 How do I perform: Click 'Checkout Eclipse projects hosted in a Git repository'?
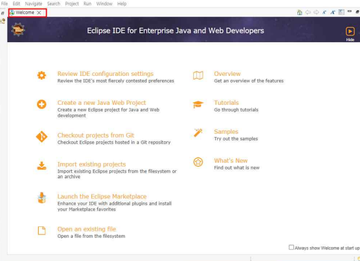[114, 142]
